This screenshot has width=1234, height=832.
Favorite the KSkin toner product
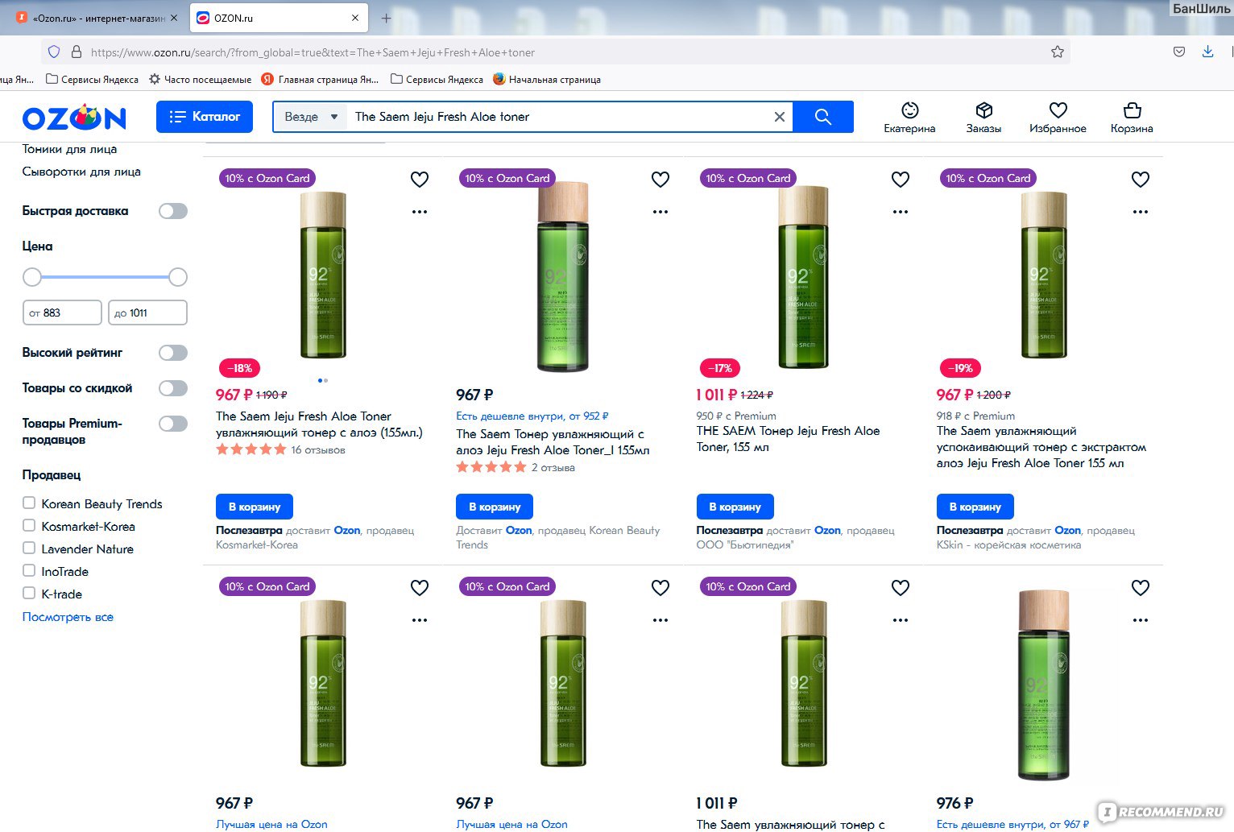(x=1141, y=180)
